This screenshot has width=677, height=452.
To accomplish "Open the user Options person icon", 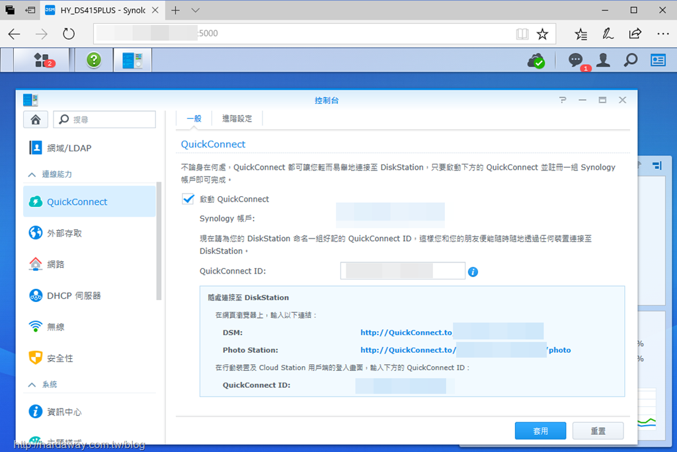I will 603,60.
